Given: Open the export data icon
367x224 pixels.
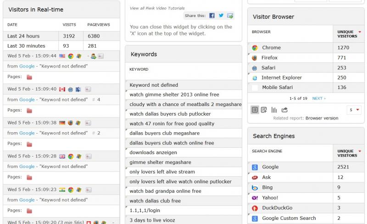Looking at the screenshot, I should coord(284,110).
